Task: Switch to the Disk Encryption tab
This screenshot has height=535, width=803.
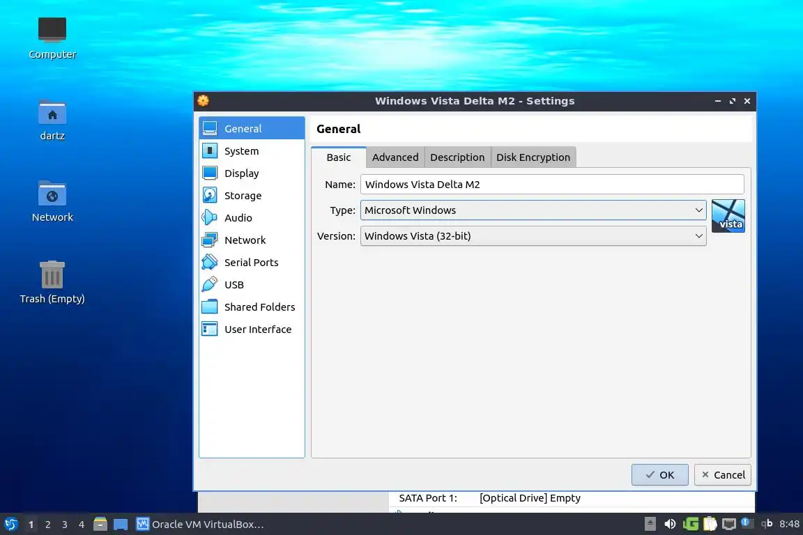Action: click(x=533, y=157)
